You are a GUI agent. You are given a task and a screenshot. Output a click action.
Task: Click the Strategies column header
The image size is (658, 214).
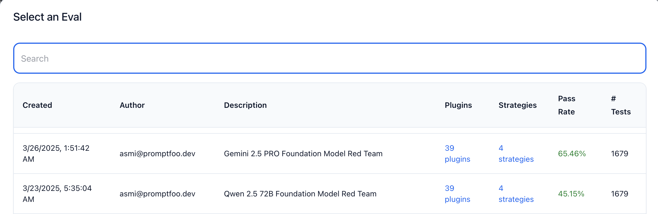pos(517,105)
